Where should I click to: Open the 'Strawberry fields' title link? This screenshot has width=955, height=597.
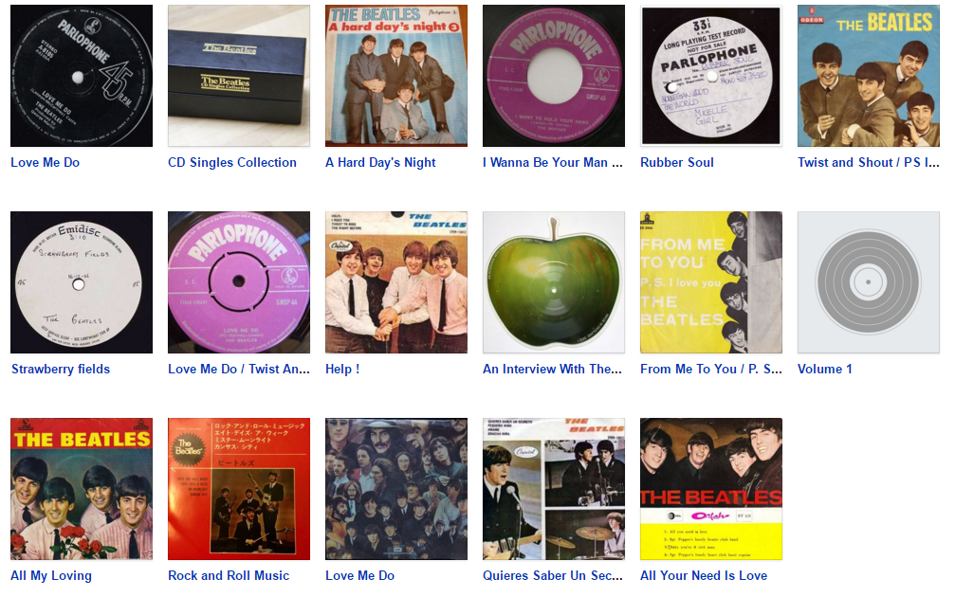pyautogui.click(x=61, y=369)
